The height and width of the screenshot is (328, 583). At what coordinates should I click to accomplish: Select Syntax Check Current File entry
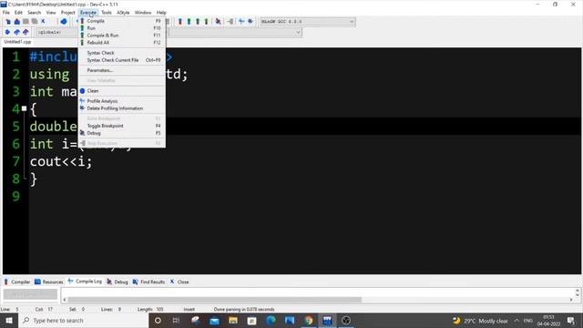pyautogui.click(x=121, y=60)
